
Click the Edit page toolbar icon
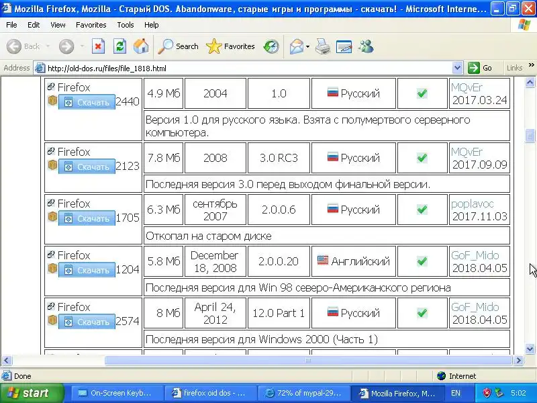(344, 46)
